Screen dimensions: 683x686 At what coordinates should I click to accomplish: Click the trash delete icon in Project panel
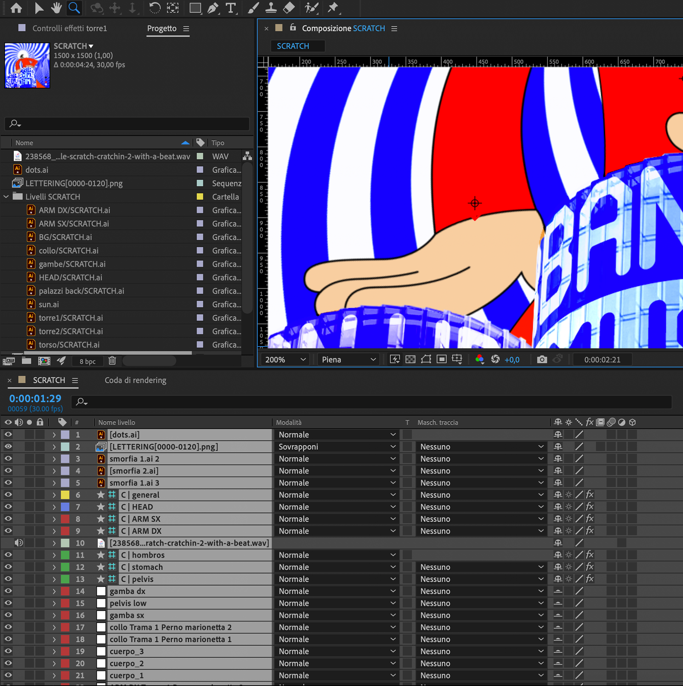pos(112,361)
